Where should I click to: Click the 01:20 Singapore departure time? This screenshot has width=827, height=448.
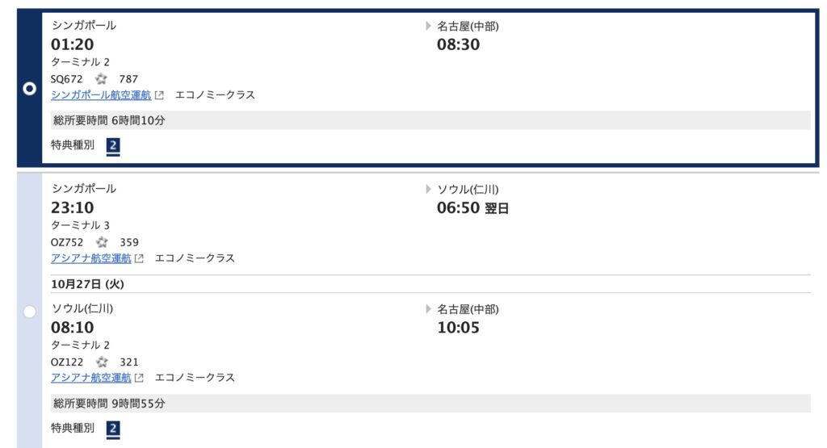point(73,44)
